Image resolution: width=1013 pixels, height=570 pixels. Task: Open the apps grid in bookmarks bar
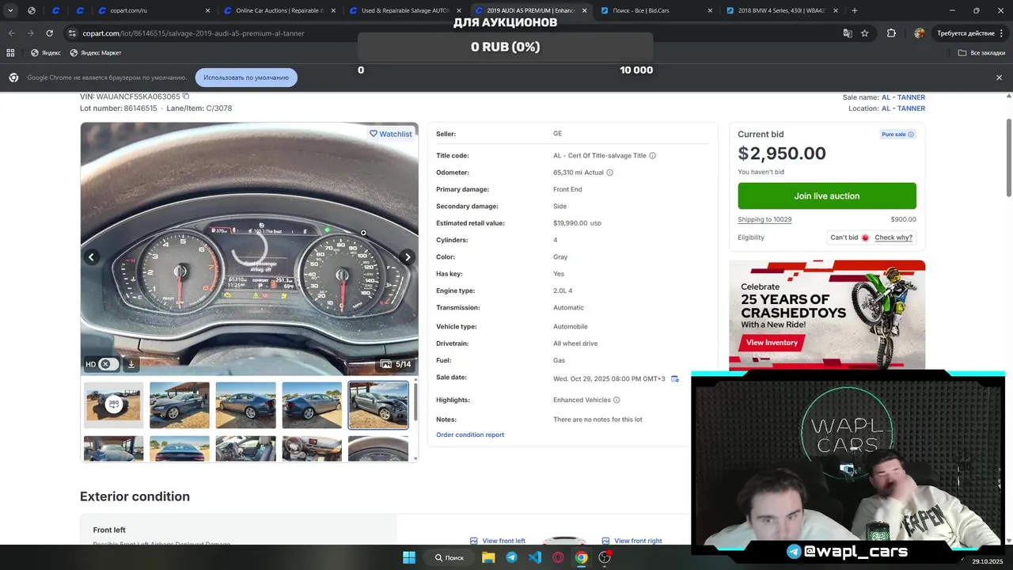tap(10, 53)
